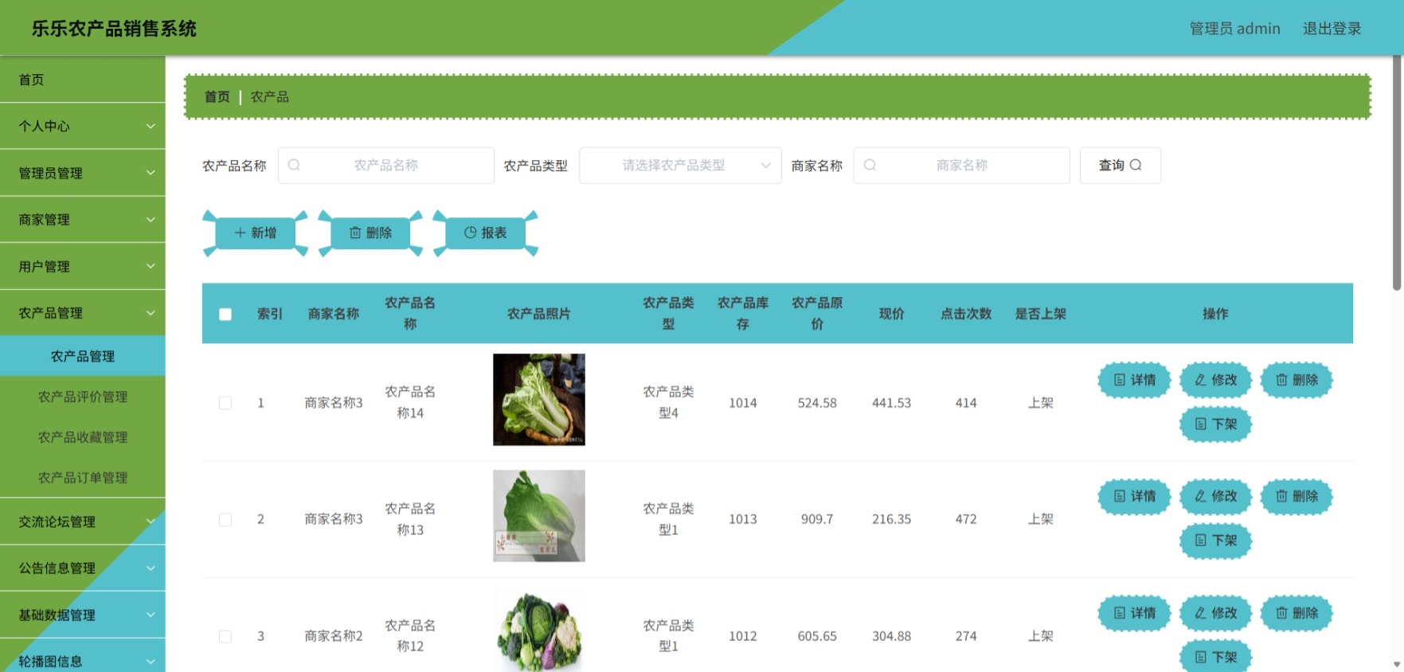1404x672 pixels.
Task: Click the magnifier icon on 查询 button
Action: coord(1136,165)
